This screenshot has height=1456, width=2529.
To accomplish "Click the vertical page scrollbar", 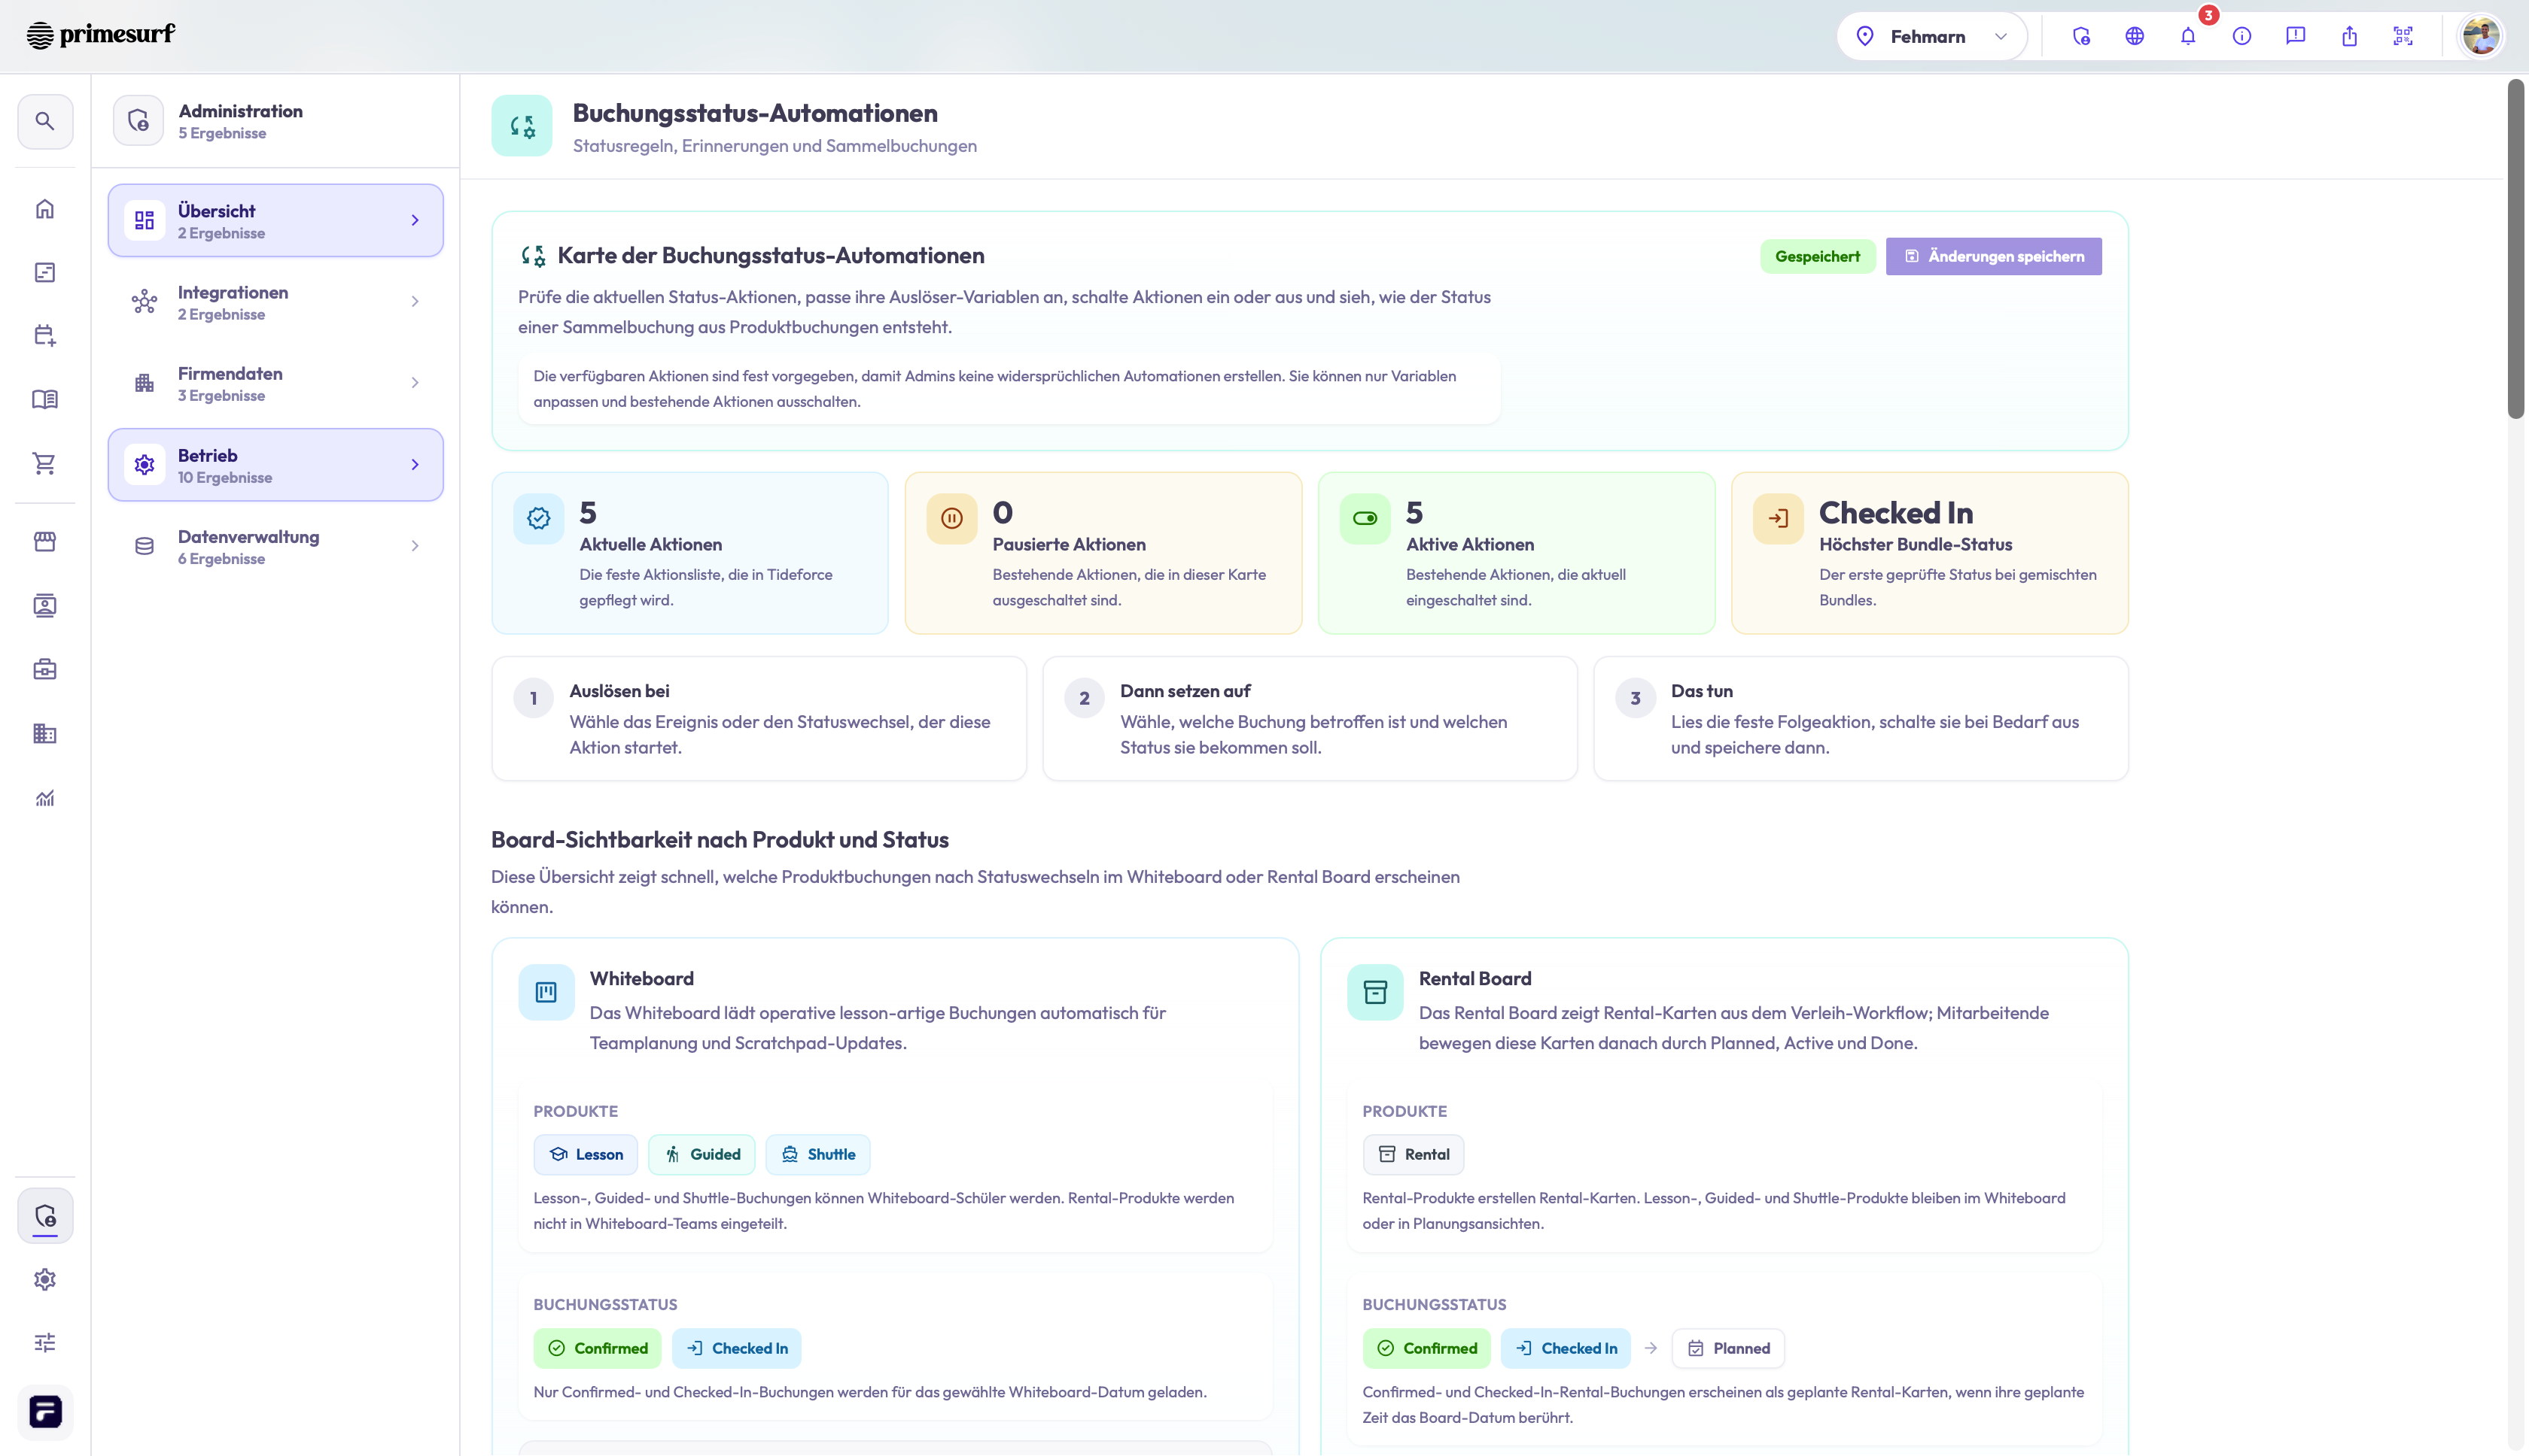I will pyautogui.click(x=2516, y=250).
